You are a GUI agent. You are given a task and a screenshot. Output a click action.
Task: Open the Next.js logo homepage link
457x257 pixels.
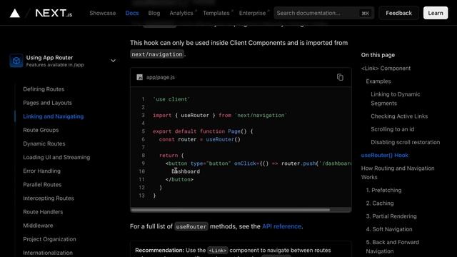(54, 13)
